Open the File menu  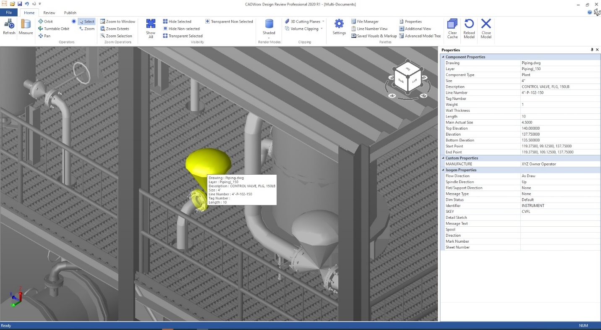click(9, 13)
